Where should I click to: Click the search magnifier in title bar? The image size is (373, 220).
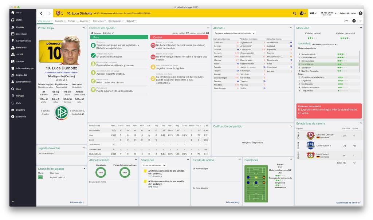(x=294, y=13)
